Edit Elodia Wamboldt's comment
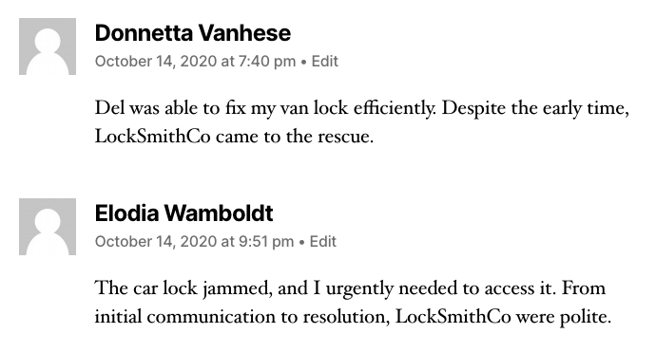656x352 pixels. coord(323,242)
